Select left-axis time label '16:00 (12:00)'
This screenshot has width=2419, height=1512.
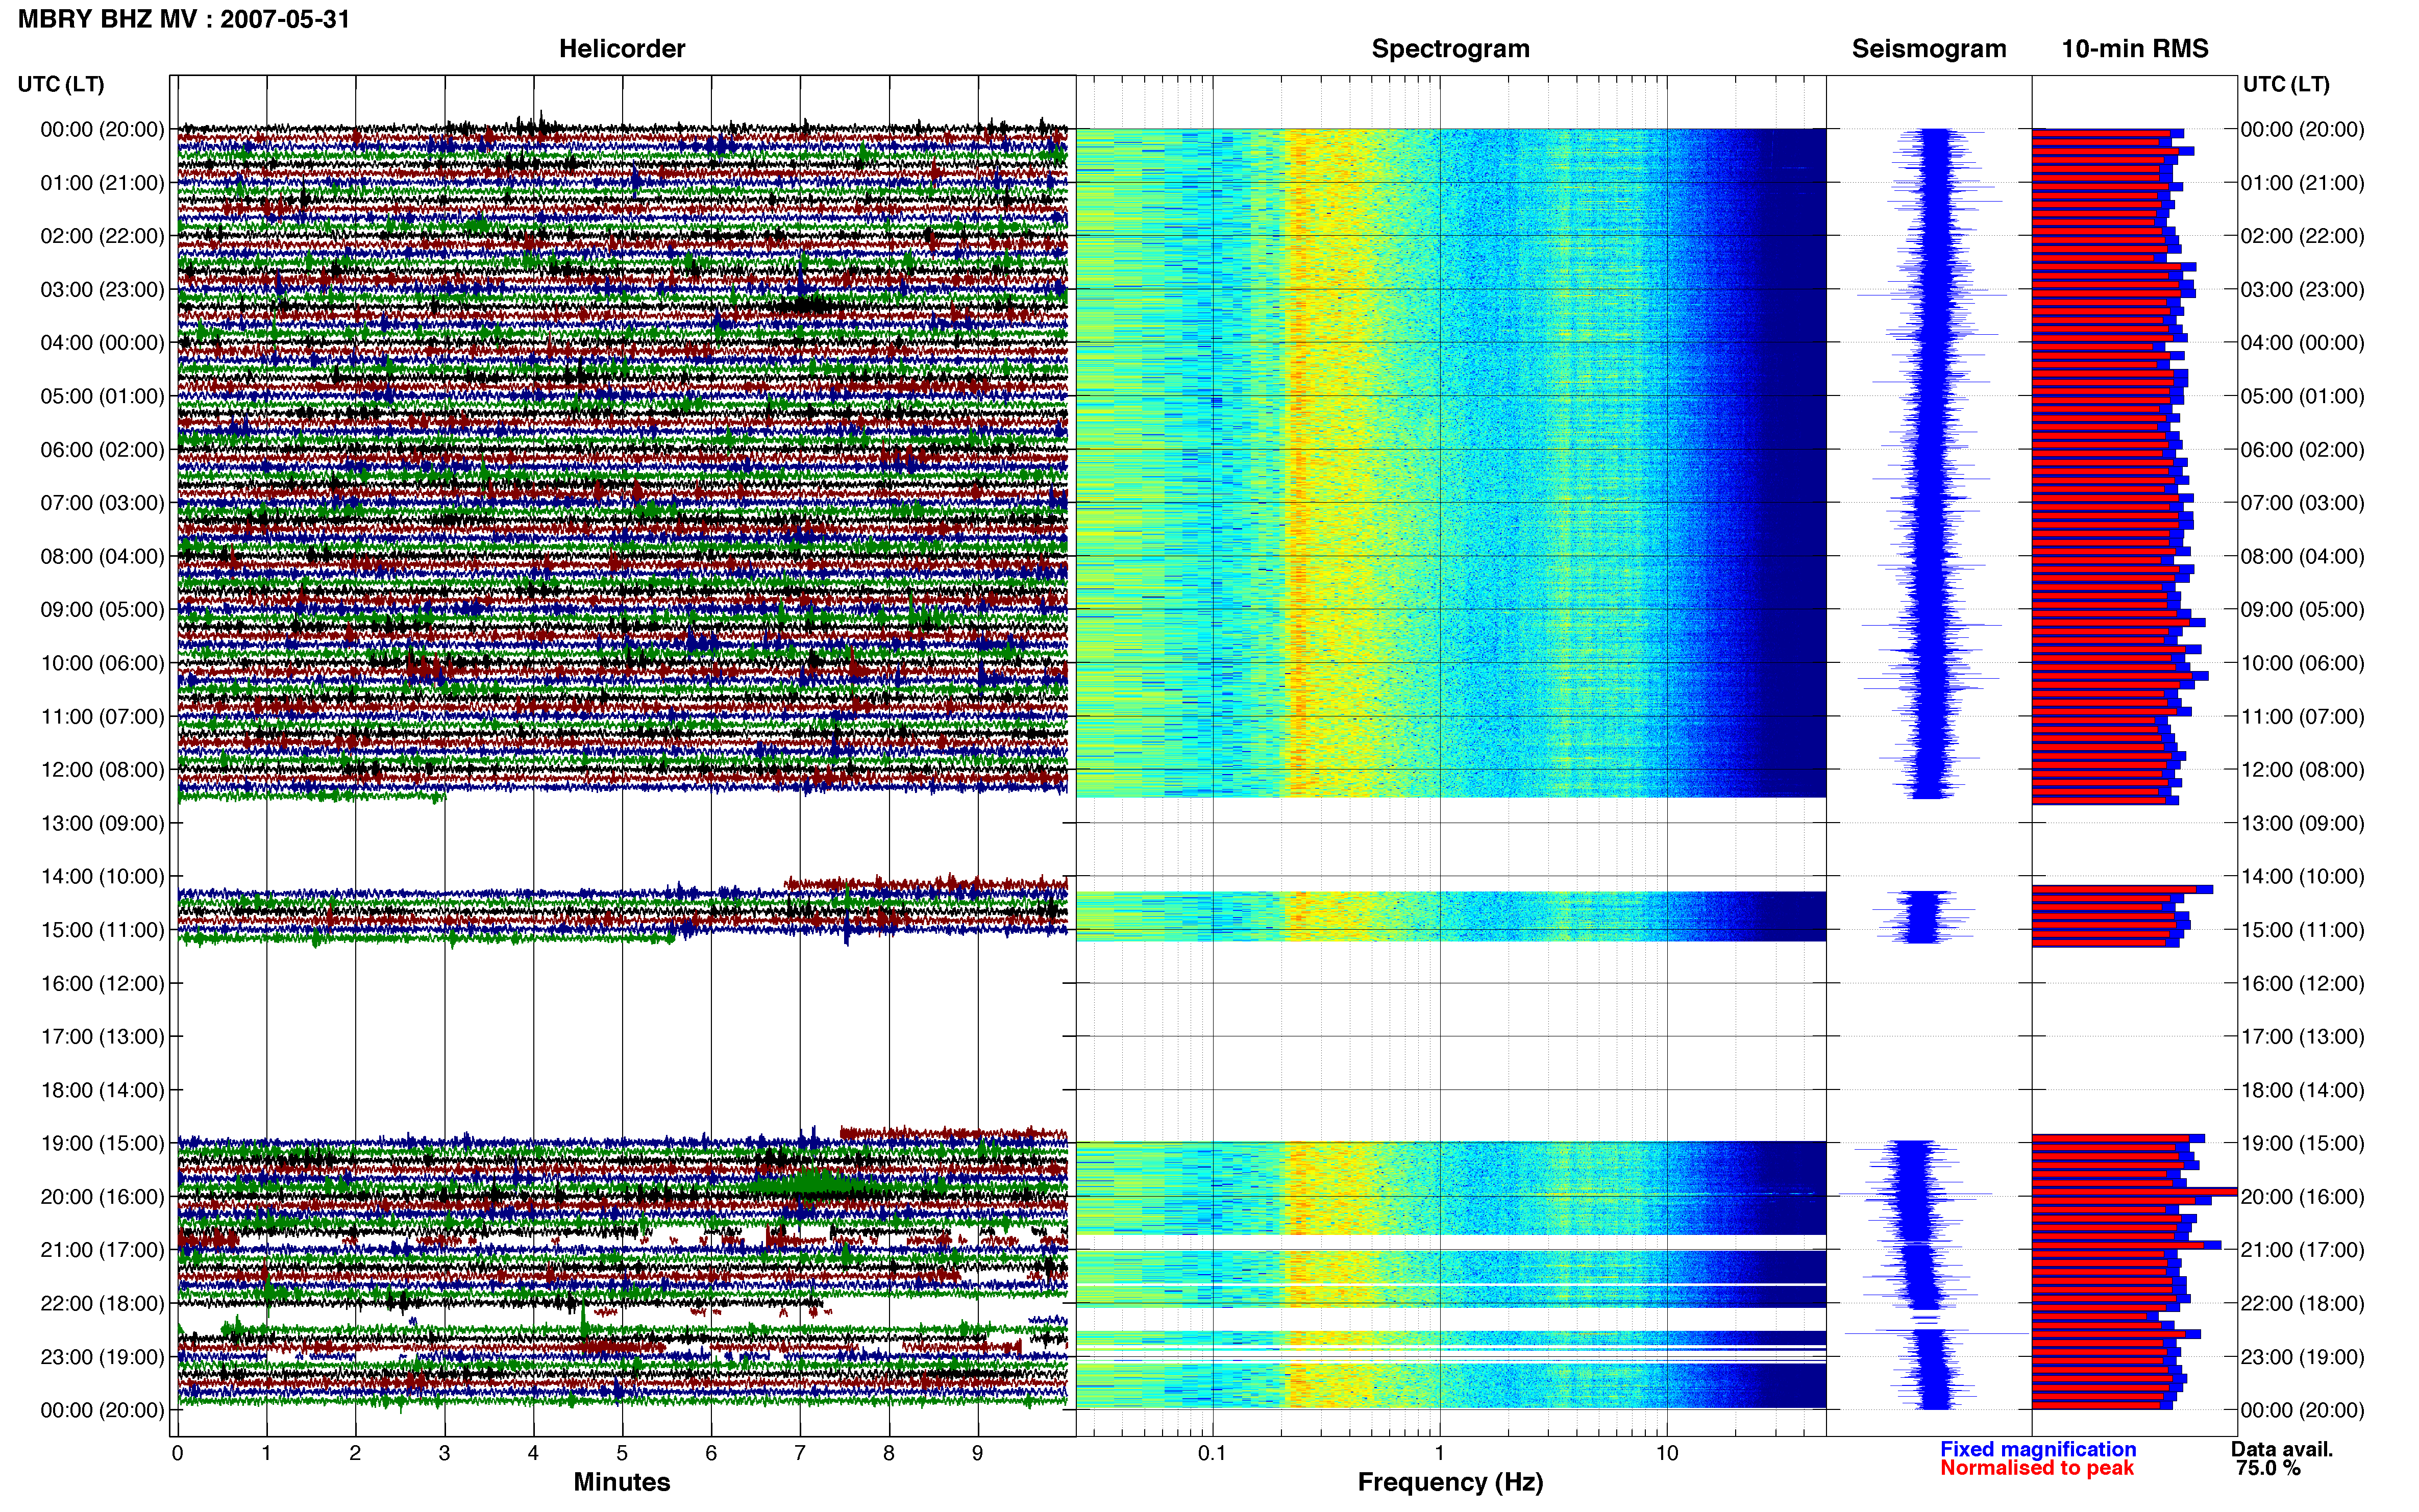click(102, 983)
